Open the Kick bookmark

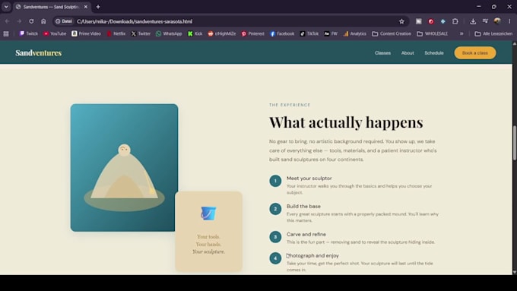[195, 33]
